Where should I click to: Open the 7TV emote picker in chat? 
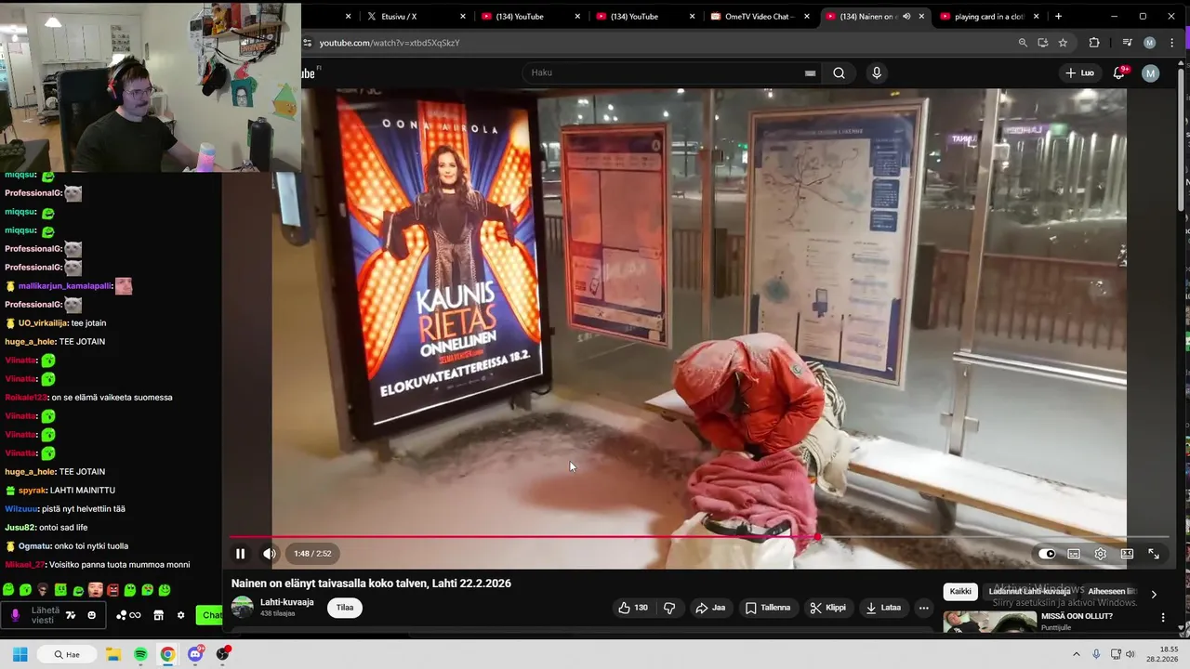(71, 615)
